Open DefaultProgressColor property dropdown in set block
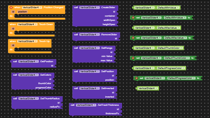Screen dimensions: 210x118 click(181, 78)
